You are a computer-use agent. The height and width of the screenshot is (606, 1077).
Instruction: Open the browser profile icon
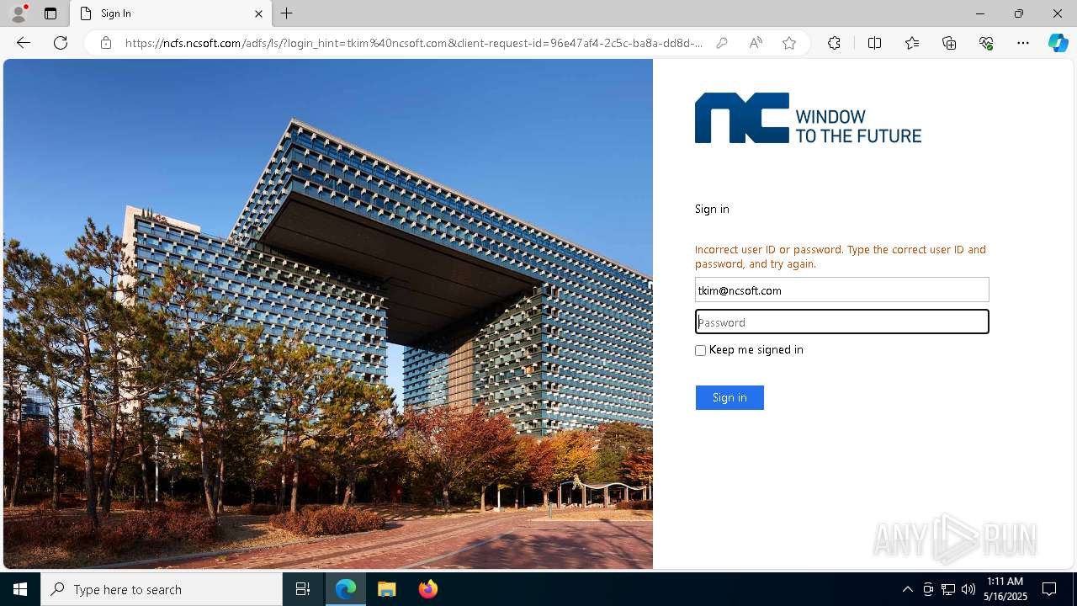point(18,13)
